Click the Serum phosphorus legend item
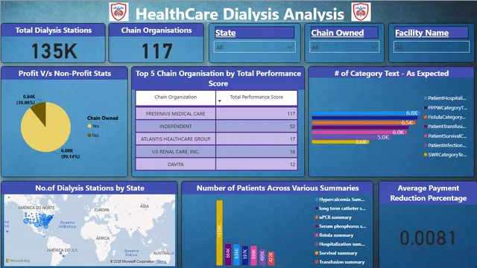The width and height of the screenshot is (477, 268). coord(341,226)
